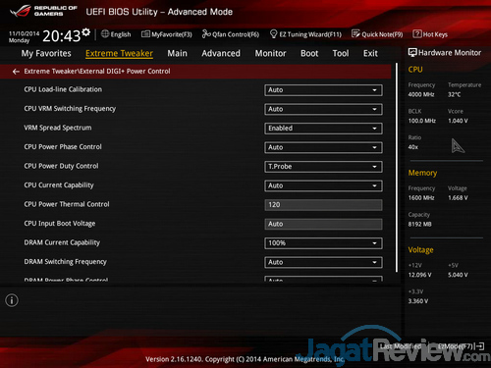Screen dimensions: 491x368
Task: Click the CPU Input Boot Voltage label
Action: click(60, 224)
